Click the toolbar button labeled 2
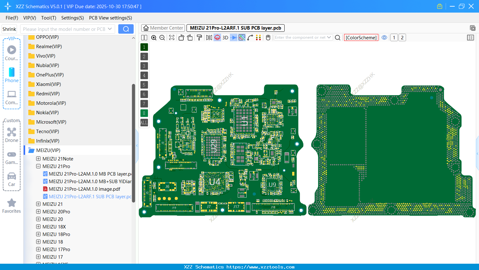The image size is (479, 270). point(402,37)
